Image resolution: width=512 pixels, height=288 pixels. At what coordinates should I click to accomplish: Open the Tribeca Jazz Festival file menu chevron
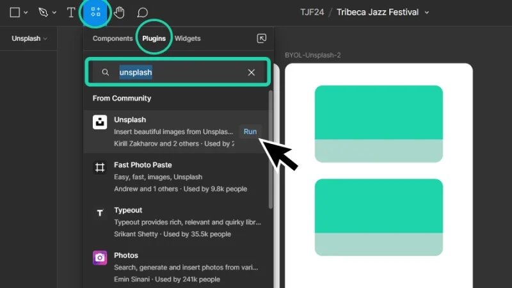[x=426, y=13]
